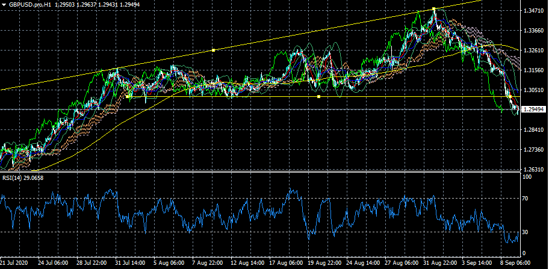Click the 8 Sep 06:00 time label

pyautogui.click(x=515, y=264)
